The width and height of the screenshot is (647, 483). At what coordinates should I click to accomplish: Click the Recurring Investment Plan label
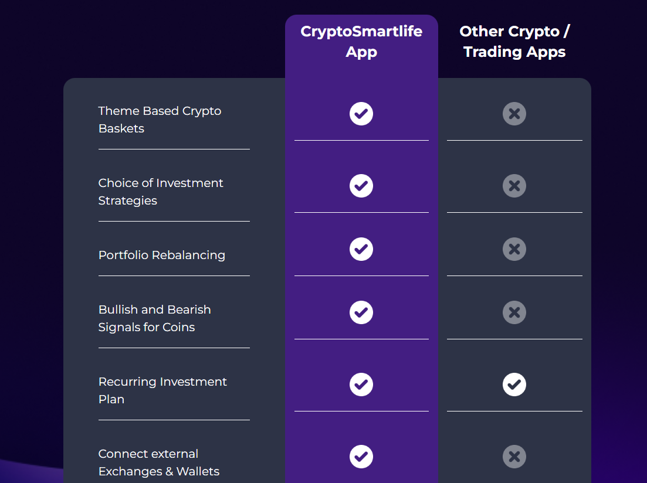(x=162, y=390)
